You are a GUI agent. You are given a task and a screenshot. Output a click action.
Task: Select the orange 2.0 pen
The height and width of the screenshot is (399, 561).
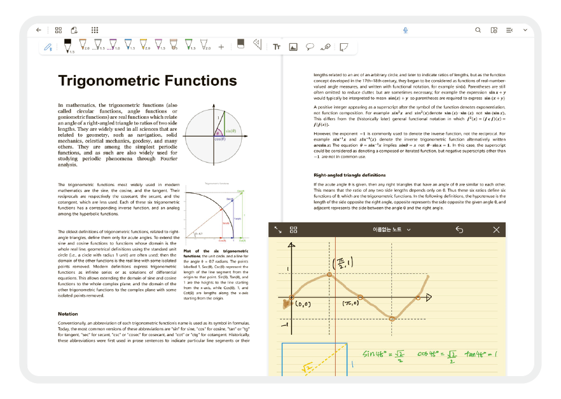tap(83, 44)
